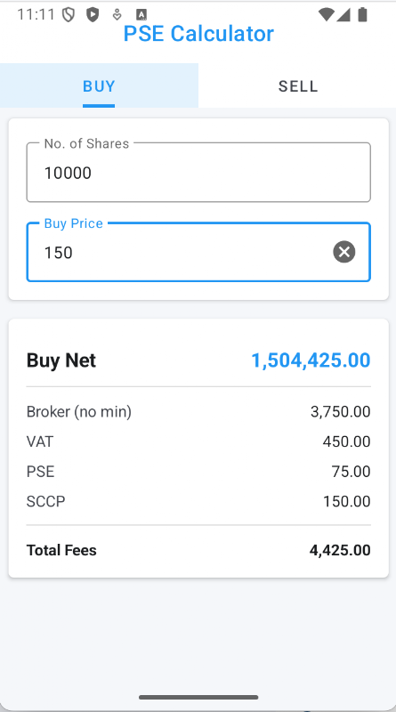Tap the Buy Net total 1,504,425.00

pos(311,360)
